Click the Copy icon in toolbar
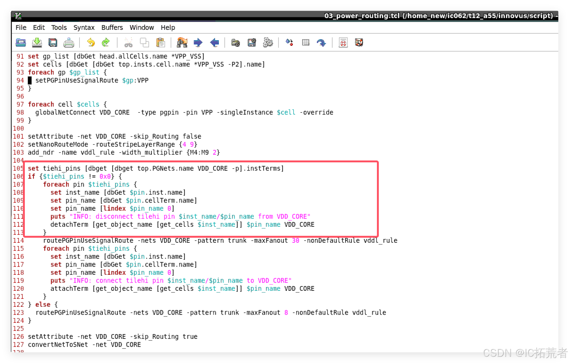569x363 pixels. click(x=145, y=42)
